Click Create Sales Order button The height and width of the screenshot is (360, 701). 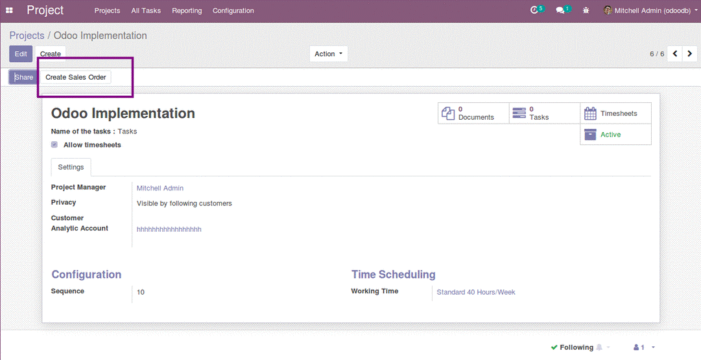click(x=76, y=77)
